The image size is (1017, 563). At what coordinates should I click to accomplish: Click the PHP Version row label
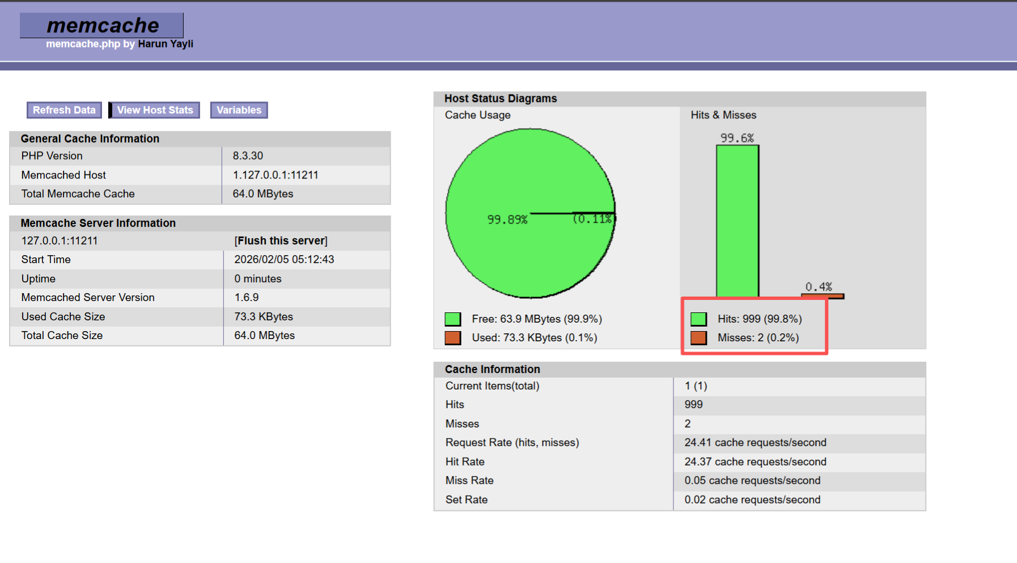[x=52, y=156]
